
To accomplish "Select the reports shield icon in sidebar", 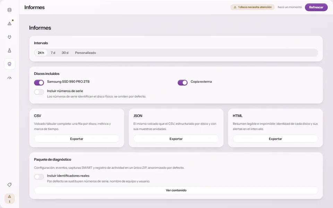I will click(10, 64).
